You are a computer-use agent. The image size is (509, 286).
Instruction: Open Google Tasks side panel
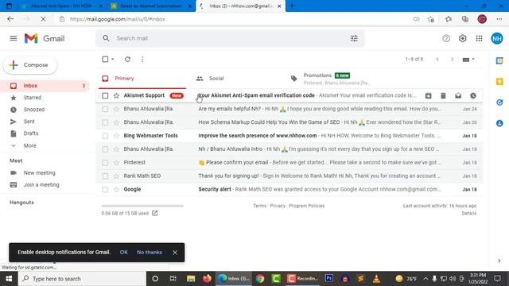click(x=499, y=102)
